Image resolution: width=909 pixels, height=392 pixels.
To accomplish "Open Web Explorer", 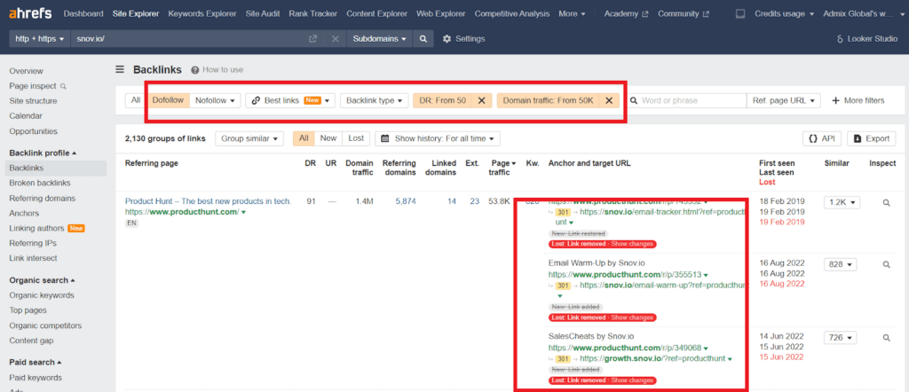I will coord(441,13).
